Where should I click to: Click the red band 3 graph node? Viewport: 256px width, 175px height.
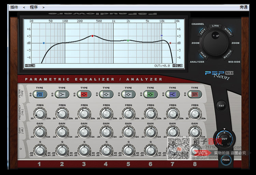[93, 36]
